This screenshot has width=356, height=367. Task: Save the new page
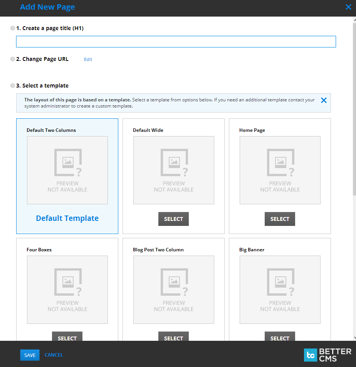pyautogui.click(x=30, y=355)
